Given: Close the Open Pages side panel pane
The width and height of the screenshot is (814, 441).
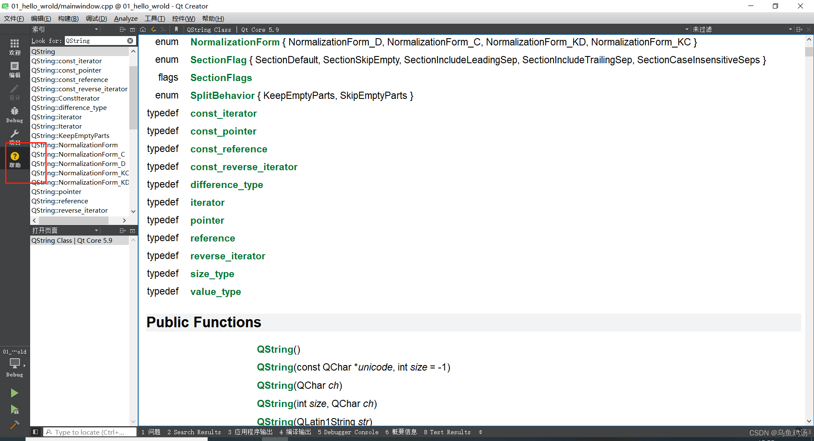Looking at the screenshot, I should (x=132, y=230).
